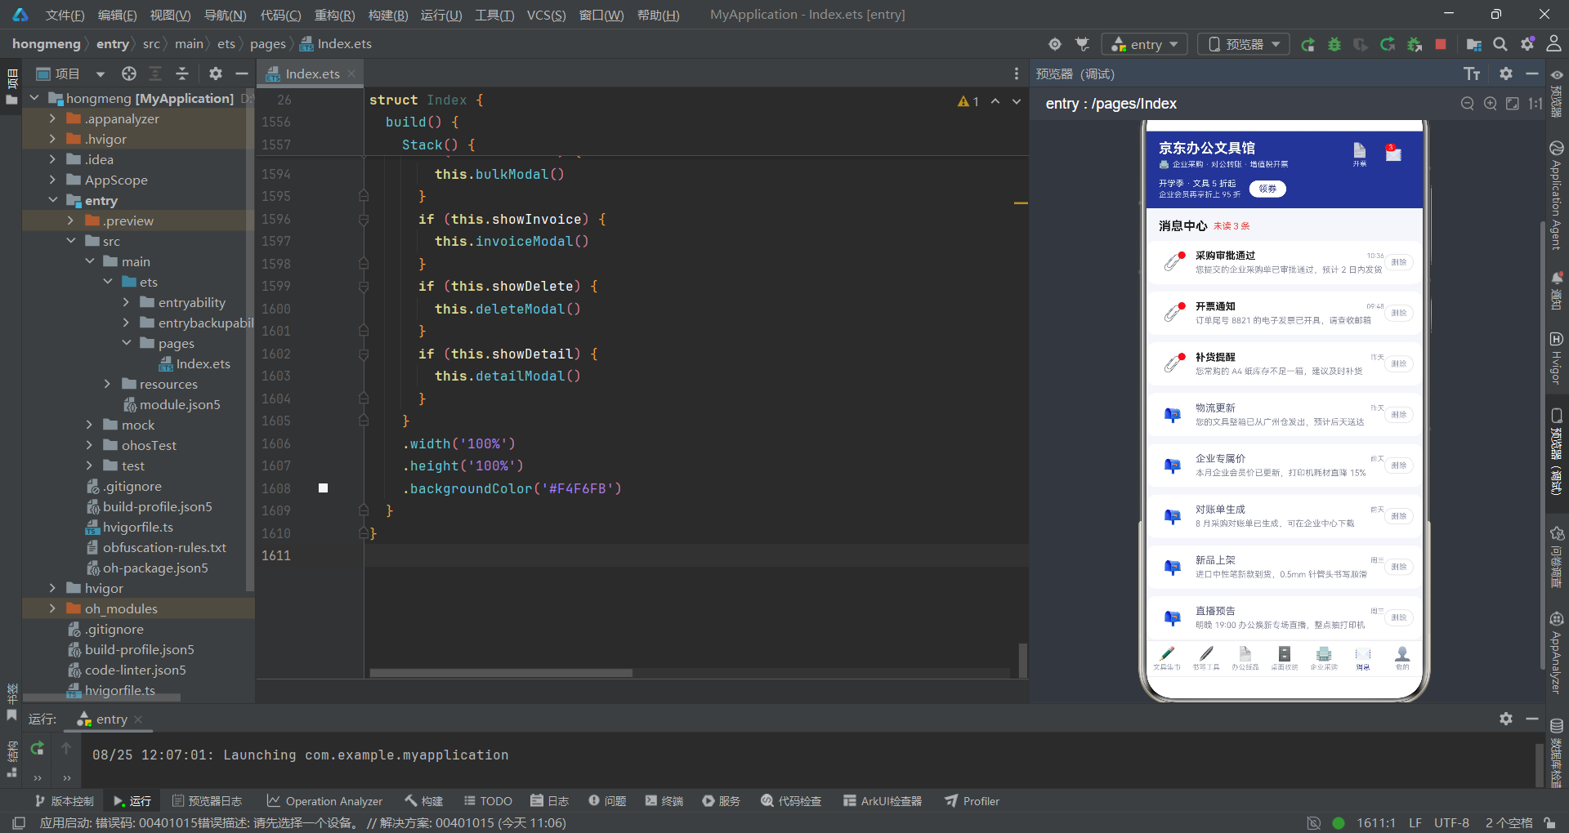The width and height of the screenshot is (1569, 833).
Task: Click the warning indicator in editor
Action: click(968, 101)
